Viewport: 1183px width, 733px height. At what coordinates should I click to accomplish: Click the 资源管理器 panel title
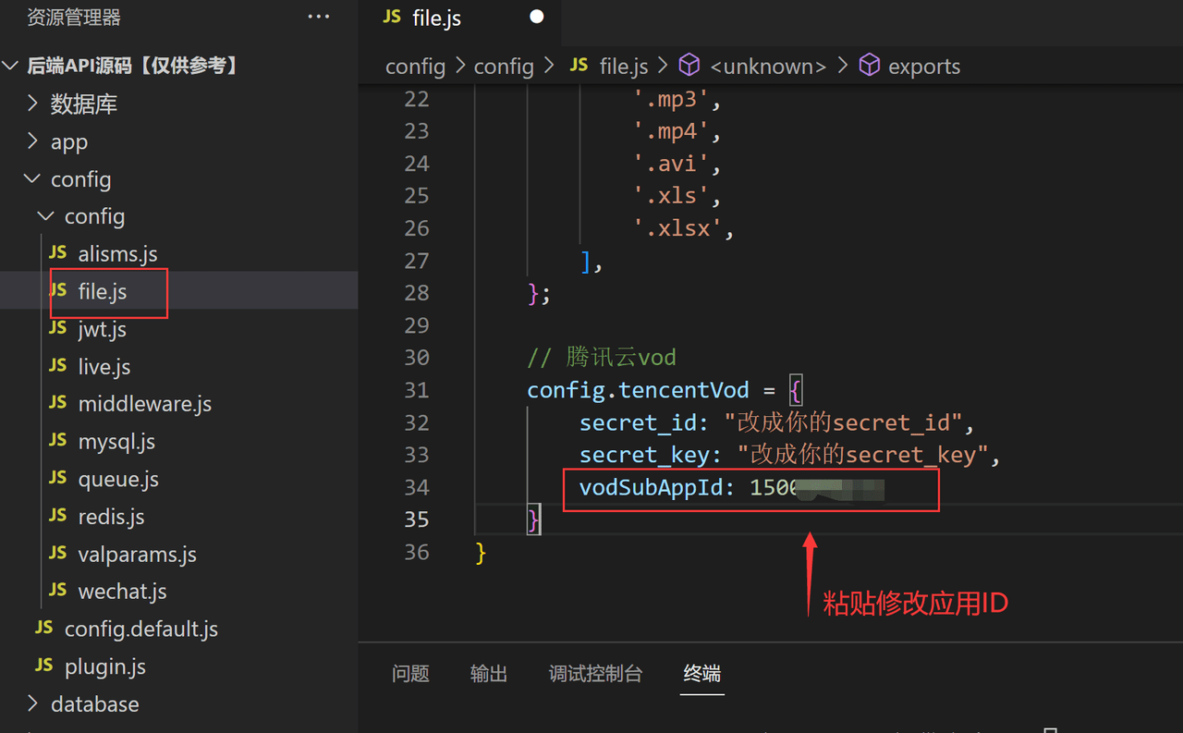coord(74,18)
